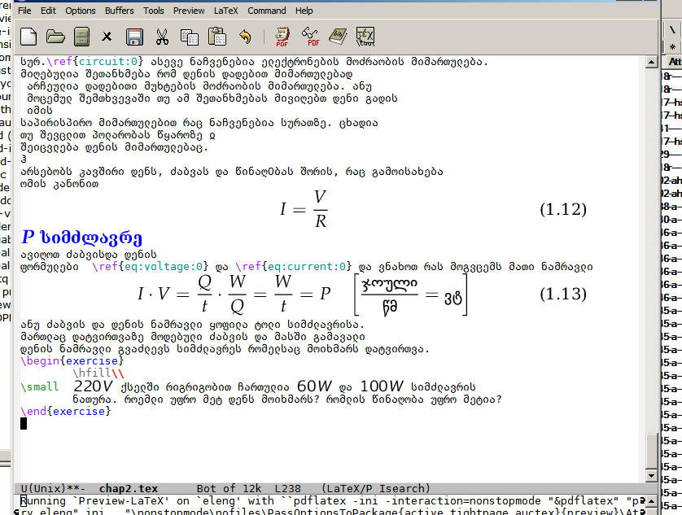The width and height of the screenshot is (682, 515).
Task: Open the LaTeX menu
Action: coord(226,11)
